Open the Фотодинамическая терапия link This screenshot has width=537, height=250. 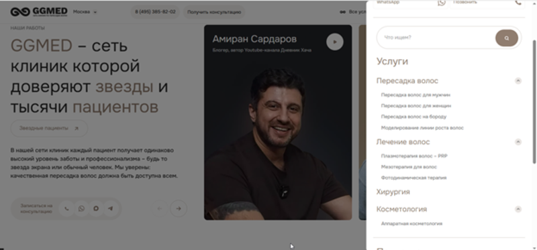pyautogui.click(x=413, y=178)
